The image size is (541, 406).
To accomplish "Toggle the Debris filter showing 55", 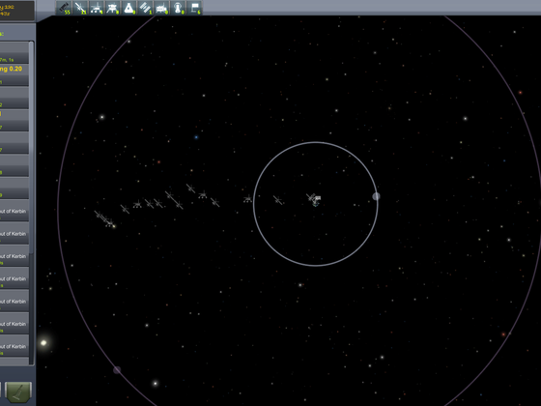I will click(x=64, y=8).
